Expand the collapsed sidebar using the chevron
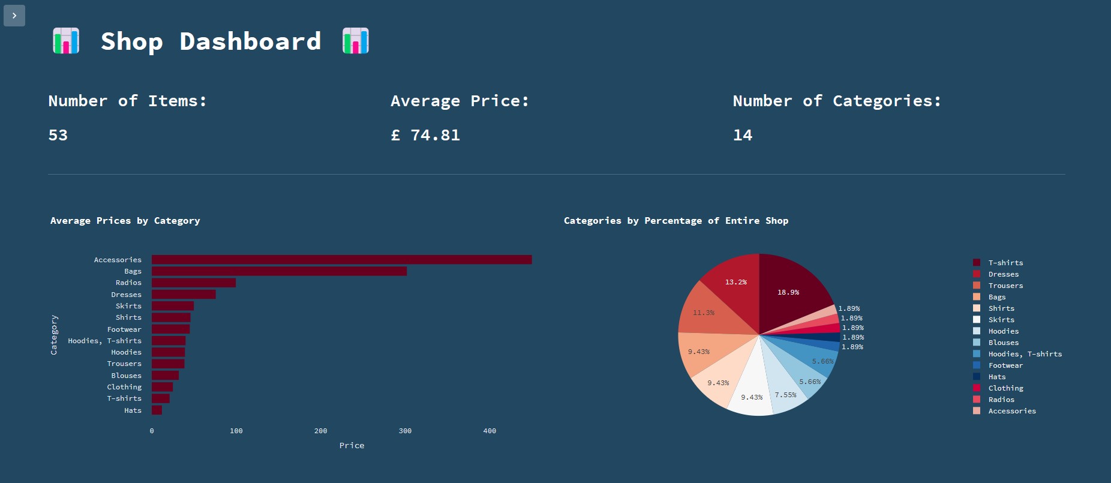The image size is (1111, 483). 14,16
